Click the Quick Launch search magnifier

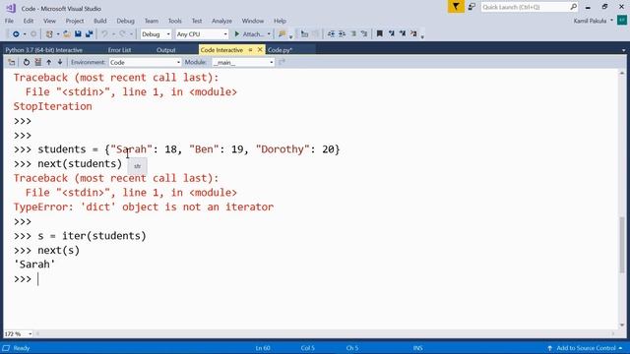(x=573, y=7)
